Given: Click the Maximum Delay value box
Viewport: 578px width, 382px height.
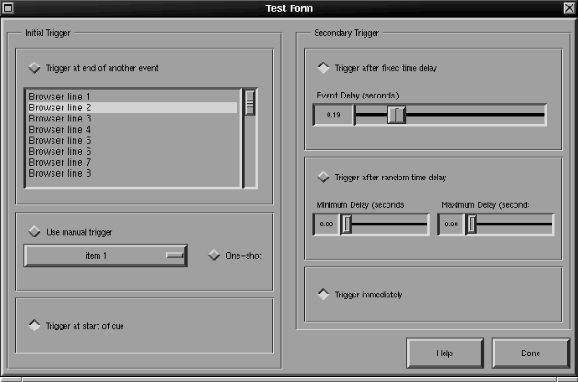Looking at the screenshot, I should [452, 225].
